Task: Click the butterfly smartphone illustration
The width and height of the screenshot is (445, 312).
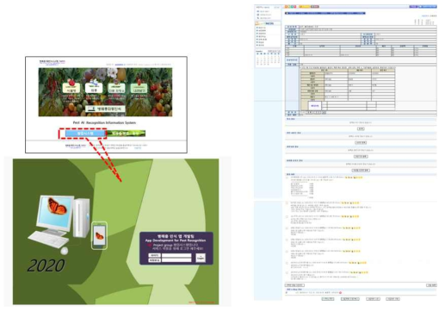Action: (99, 235)
